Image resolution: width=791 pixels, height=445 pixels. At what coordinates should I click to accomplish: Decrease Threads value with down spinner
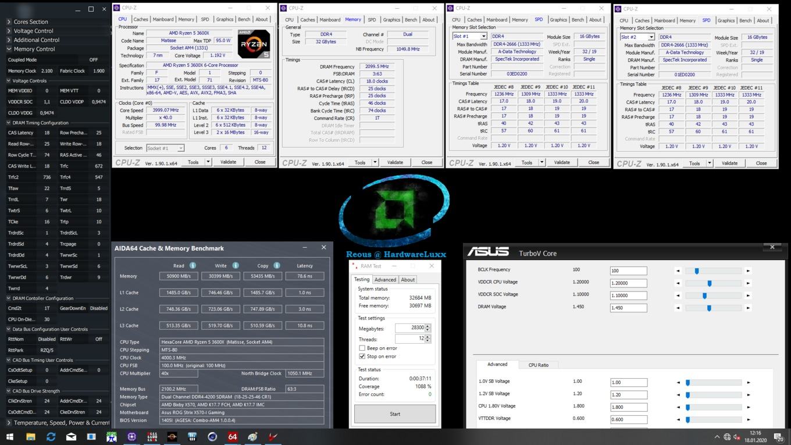click(x=427, y=340)
